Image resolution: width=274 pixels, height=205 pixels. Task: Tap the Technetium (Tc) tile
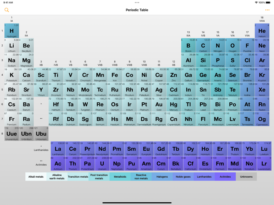coord(100,89)
